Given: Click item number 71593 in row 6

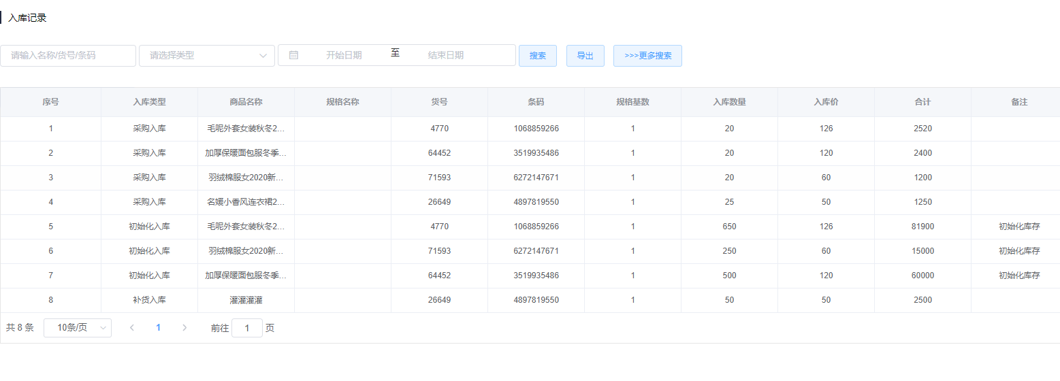Looking at the screenshot, I should coord(440,251).
